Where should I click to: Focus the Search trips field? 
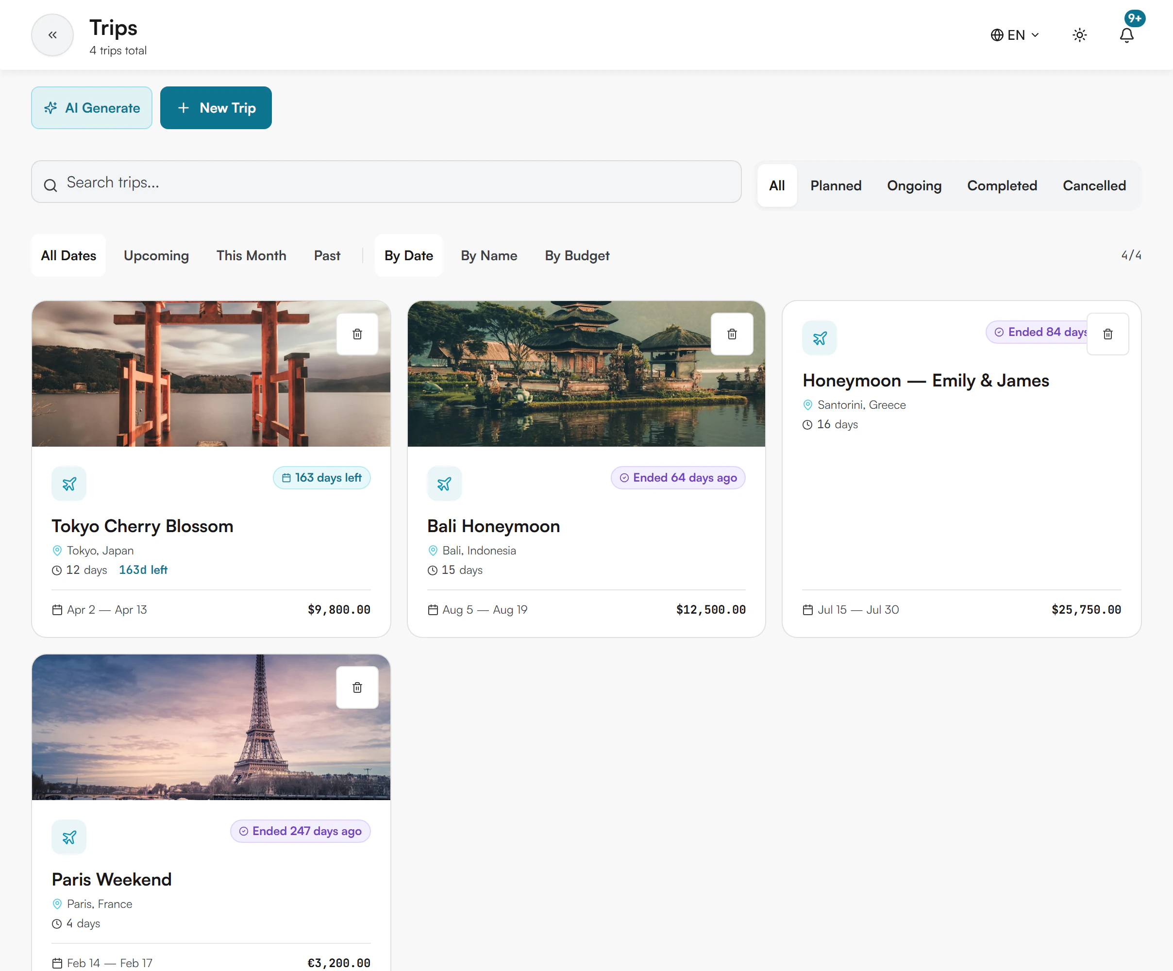click(386, 182)
